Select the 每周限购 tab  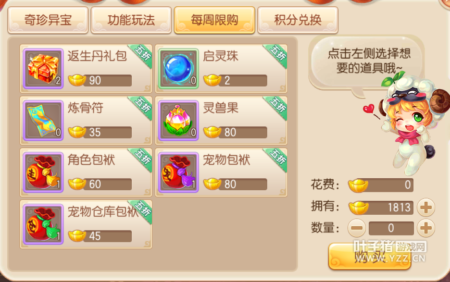point(214,20)
